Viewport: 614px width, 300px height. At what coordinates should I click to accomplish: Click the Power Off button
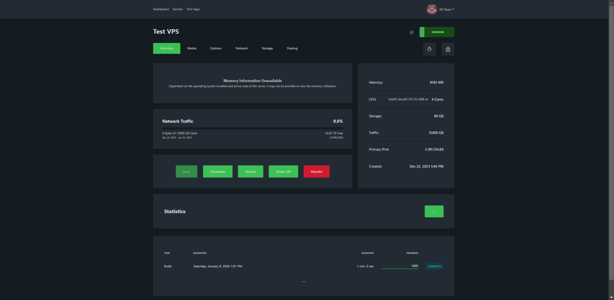pyautogui.click(x=283, y=172)
